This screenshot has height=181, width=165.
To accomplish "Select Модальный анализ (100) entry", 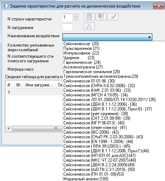I will coord(86,179).
